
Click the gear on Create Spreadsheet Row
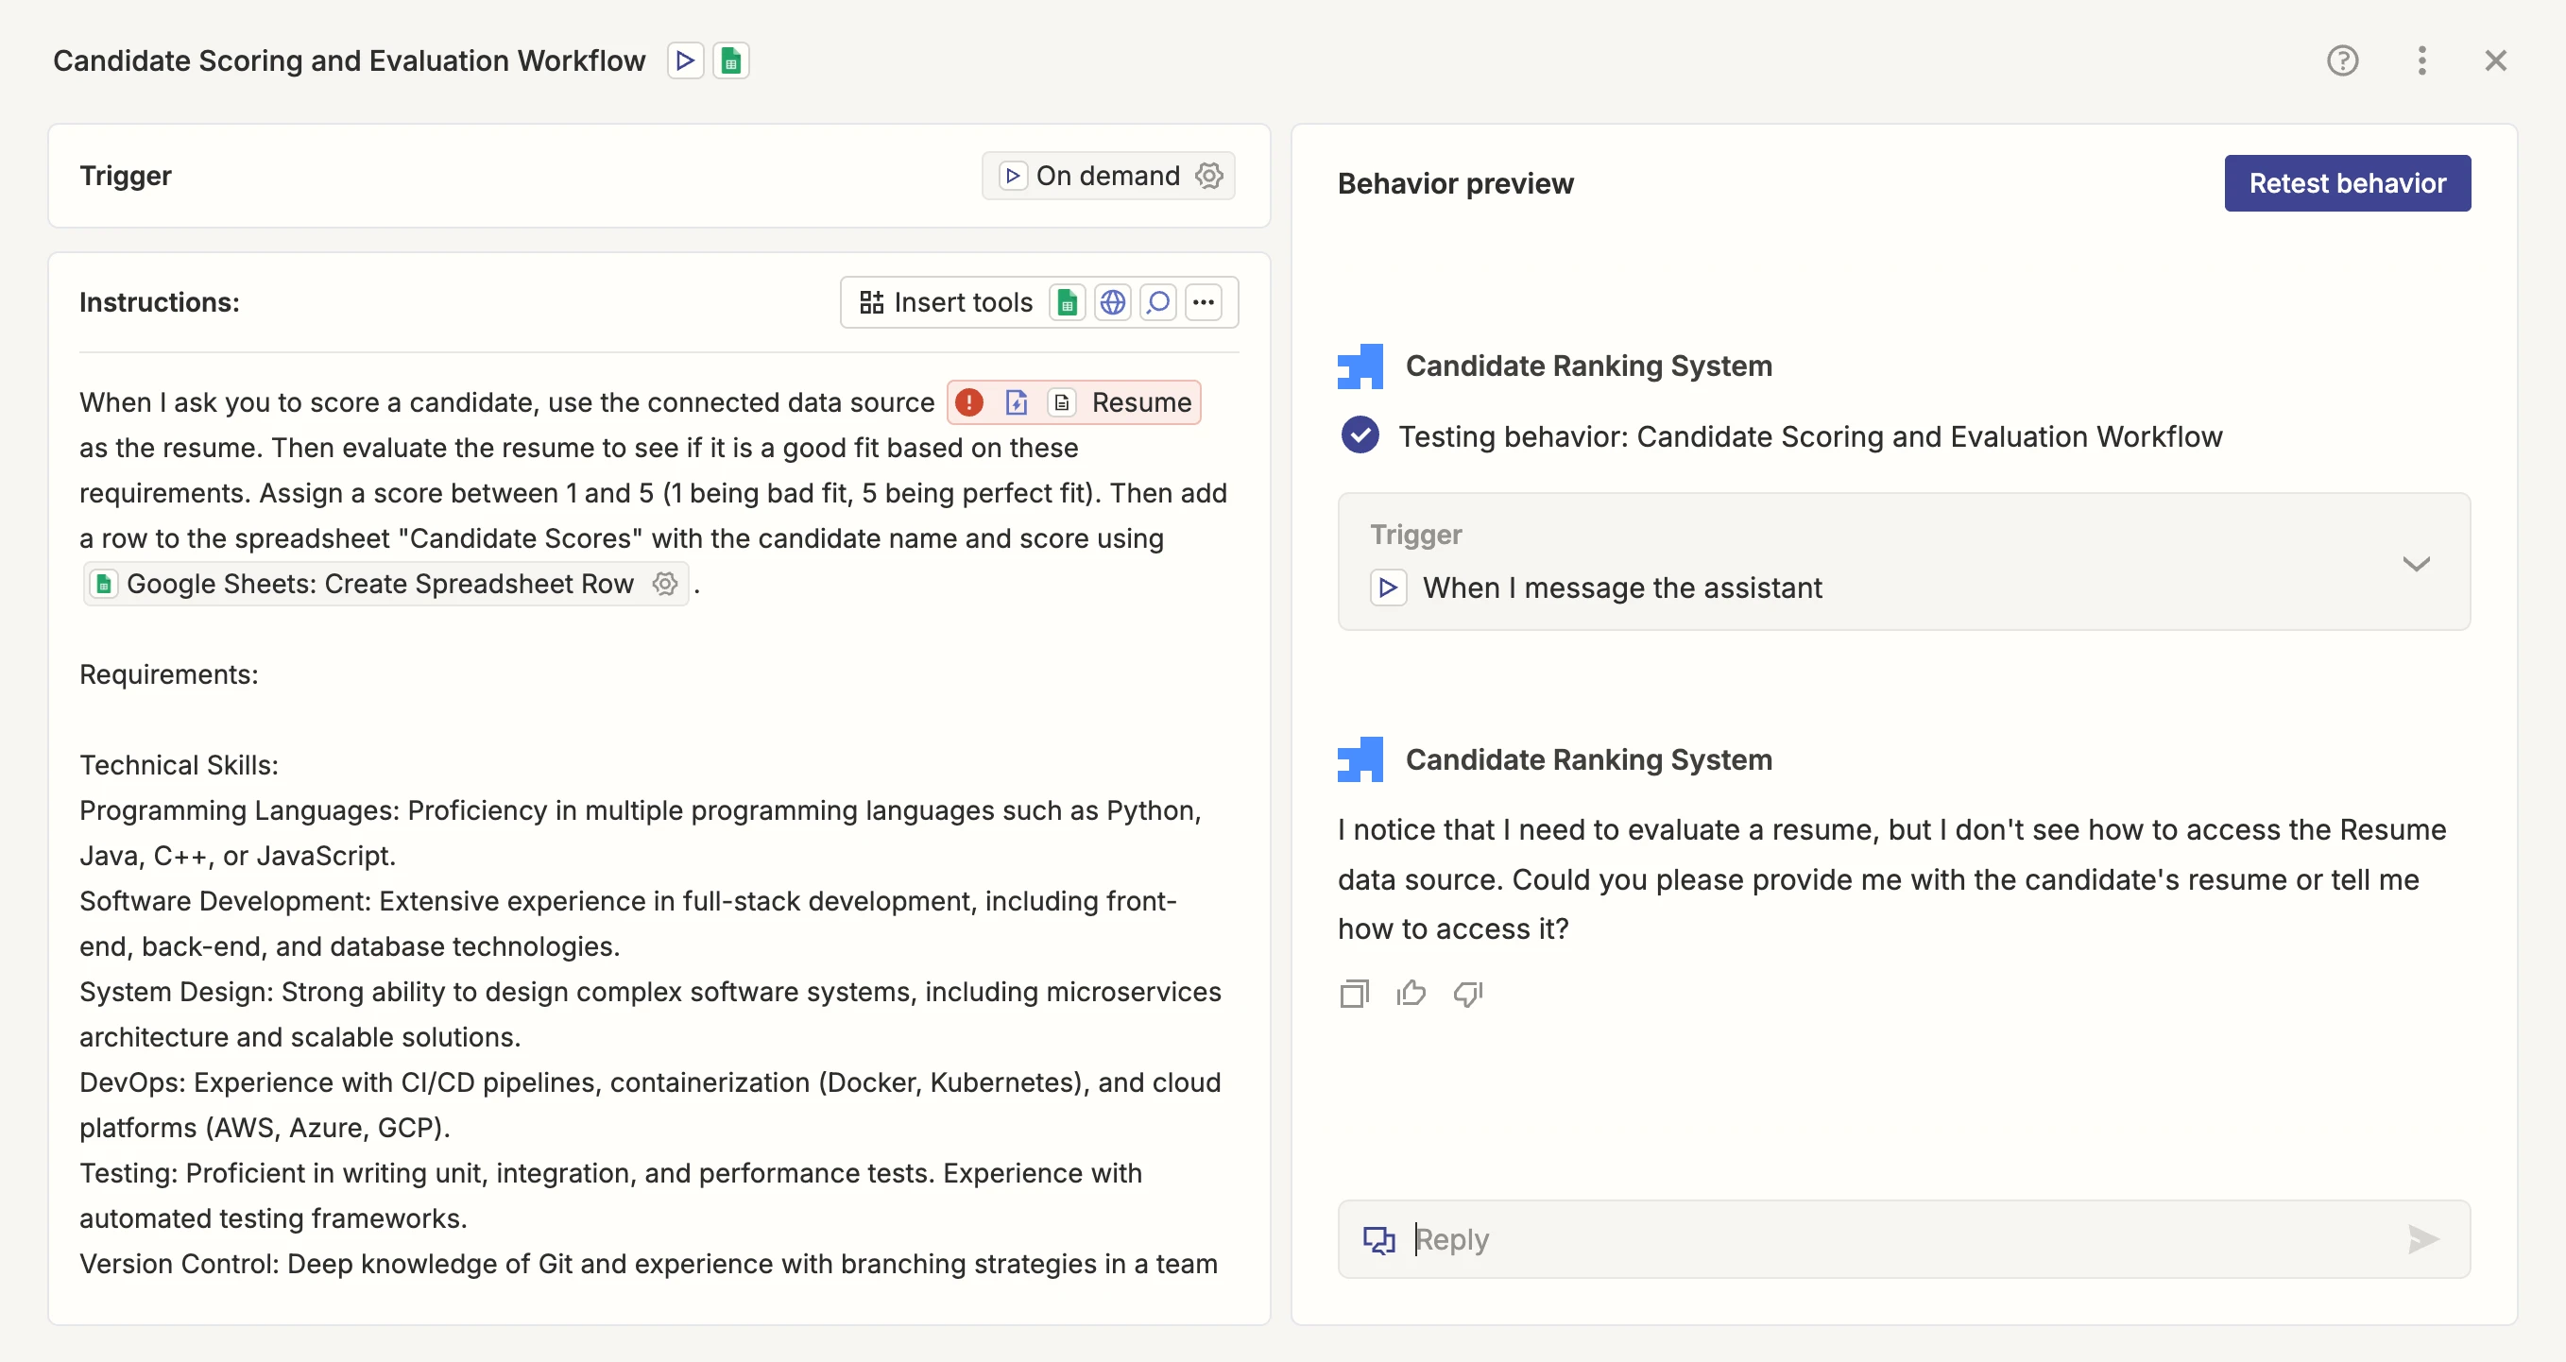(x=664, y=585)
